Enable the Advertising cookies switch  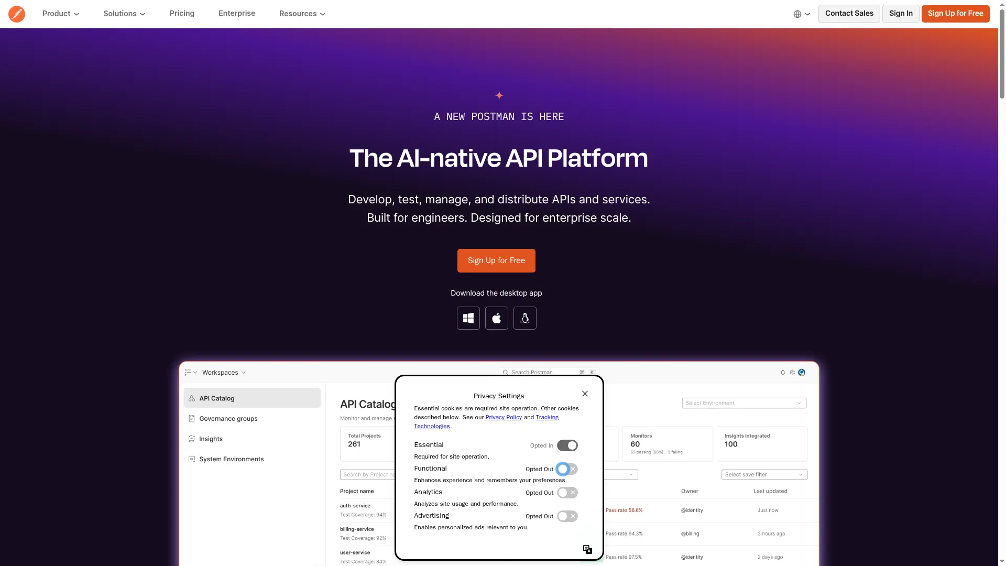567,516
